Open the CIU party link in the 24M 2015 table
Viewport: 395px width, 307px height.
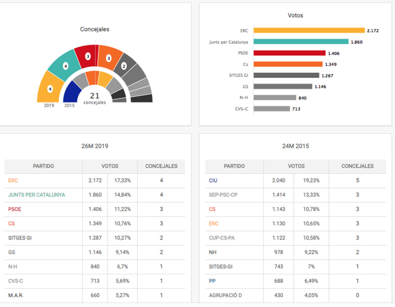coord(213,181)
